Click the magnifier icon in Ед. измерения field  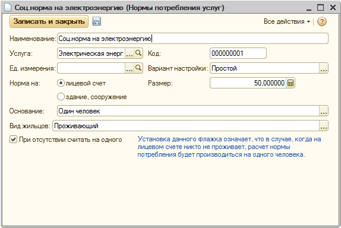(x=138, y=68)
